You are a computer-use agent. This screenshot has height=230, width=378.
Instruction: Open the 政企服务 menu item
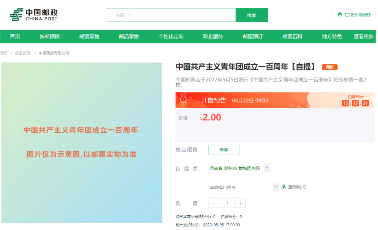[x=213, y=36]
